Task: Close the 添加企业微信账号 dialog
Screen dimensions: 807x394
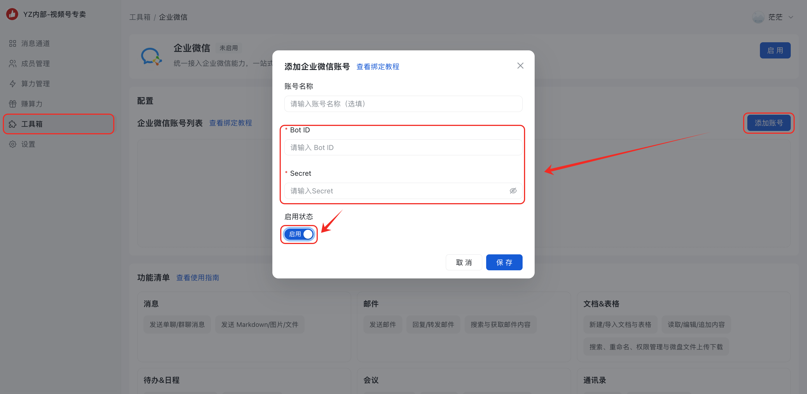Action: 520,66
